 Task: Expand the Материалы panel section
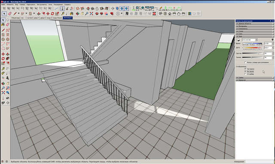point(255,26)
